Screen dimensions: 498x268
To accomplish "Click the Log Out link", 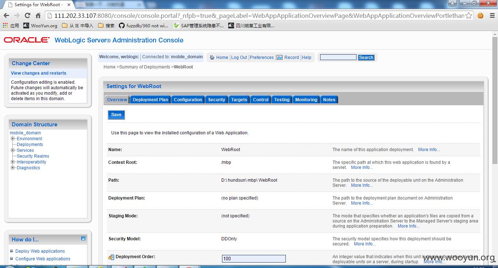I will pos(239,58).
